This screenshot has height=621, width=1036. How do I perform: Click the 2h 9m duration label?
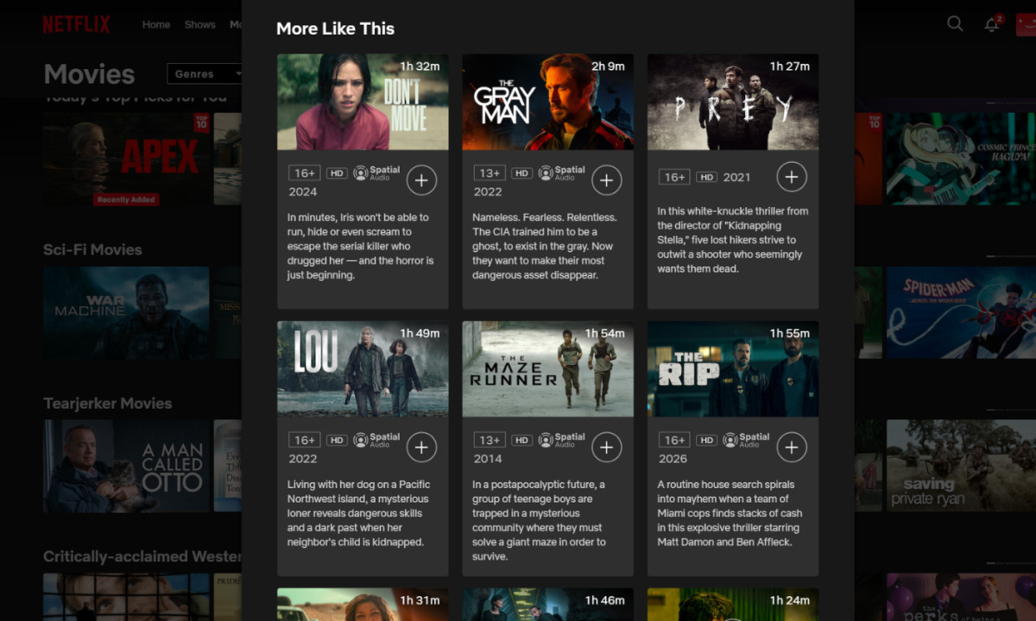608,66
